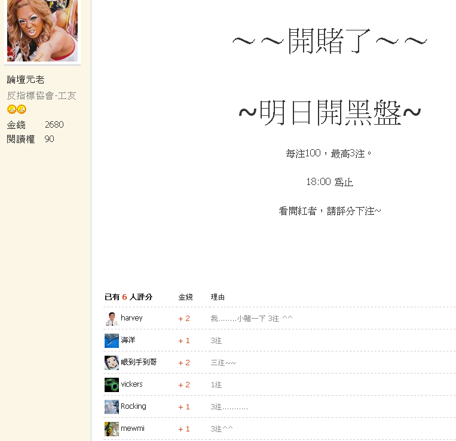This screenshot has width=456, height=441.
Task: Click Rocking's avatar thumbnail
Action: 112,407
